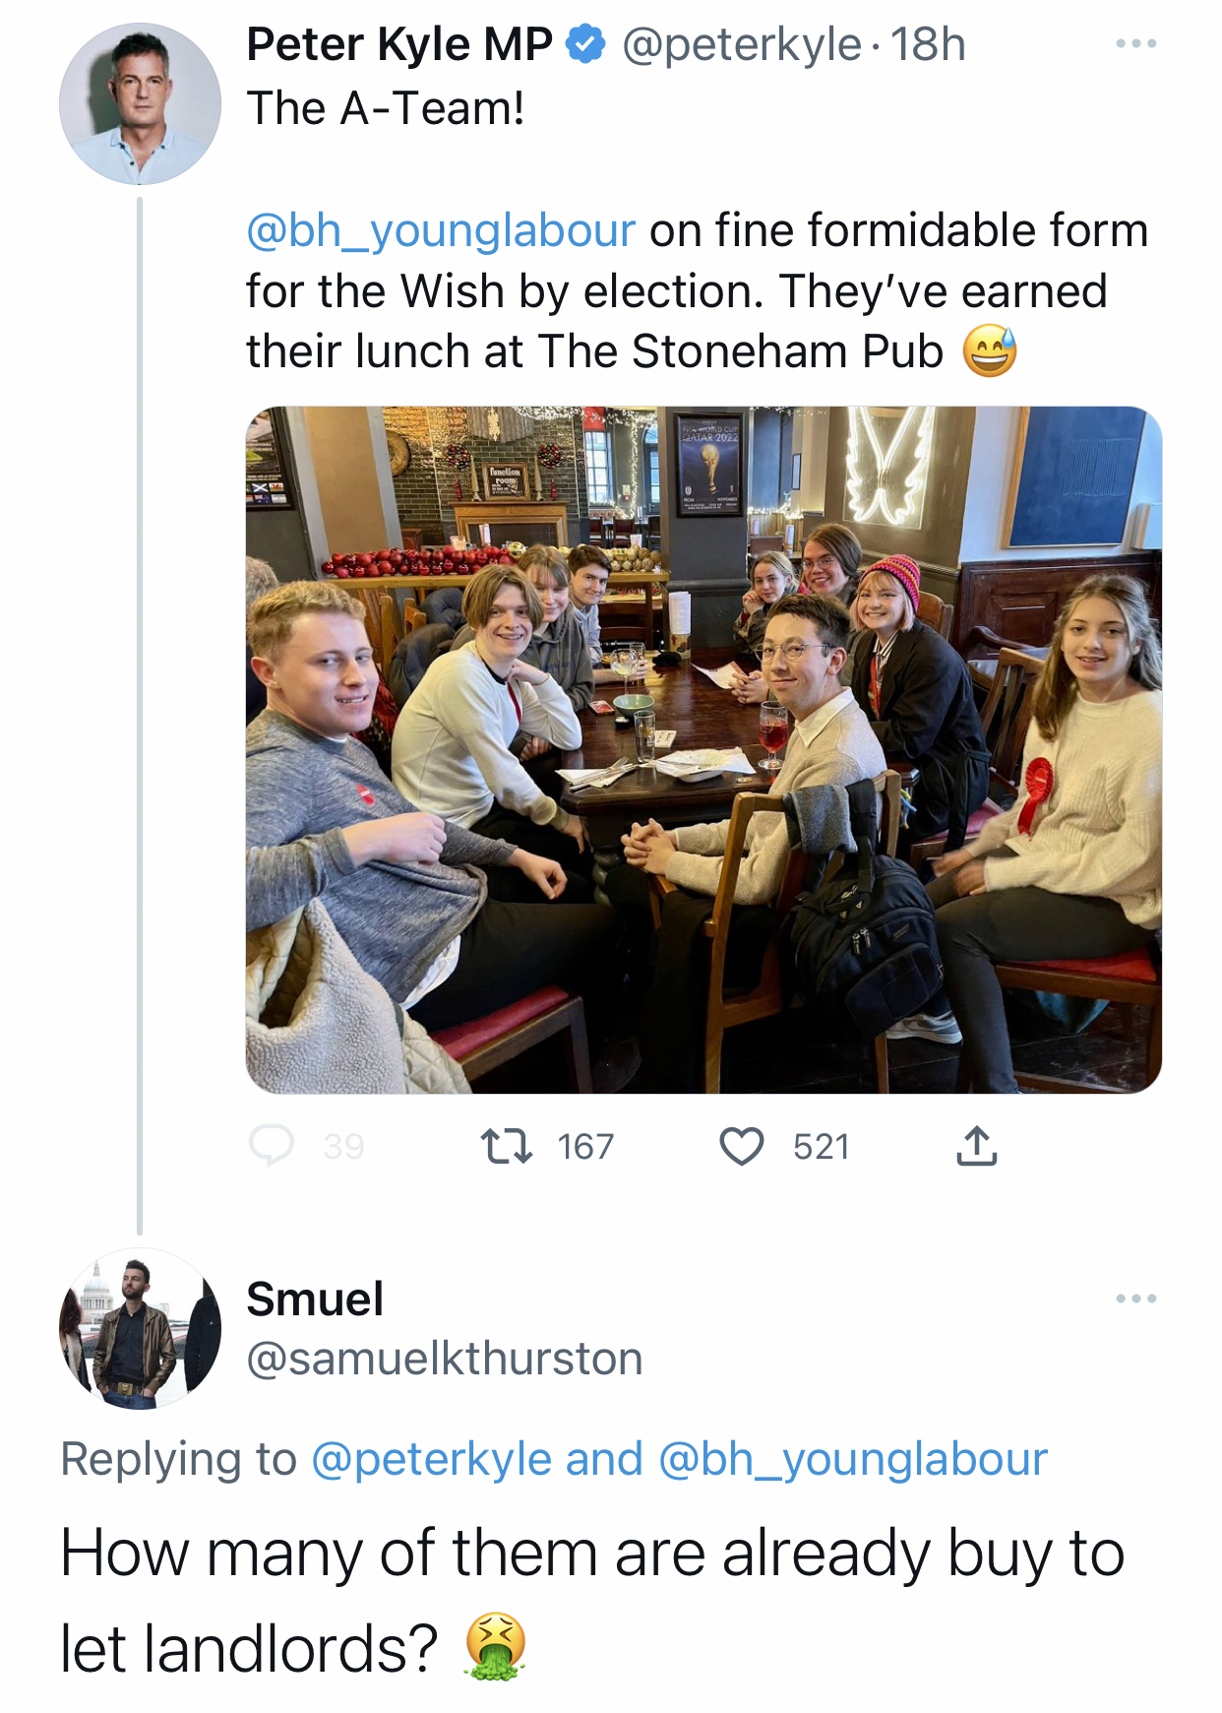The height and width of the screenshot is (1713, 1222).
Task: Click the 167 retweet count
Action: (x=585, y=1147)
